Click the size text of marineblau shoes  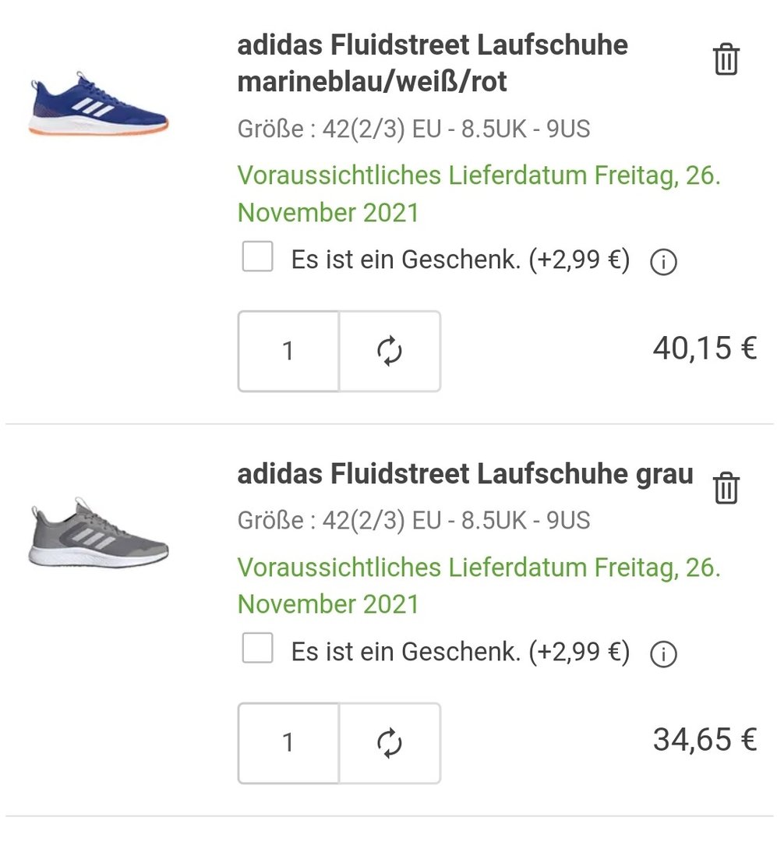pos(414,129)
